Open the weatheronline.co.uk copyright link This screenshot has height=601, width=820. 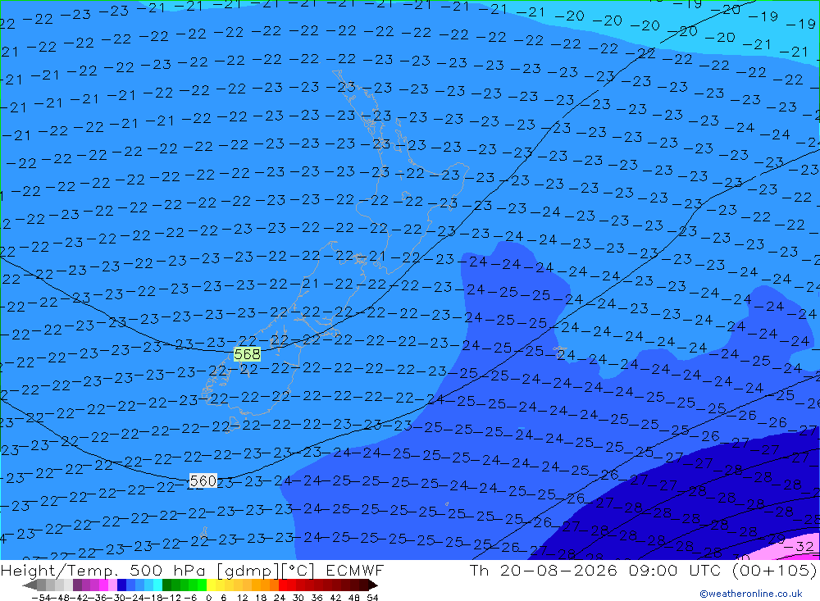tap(750, 594)
